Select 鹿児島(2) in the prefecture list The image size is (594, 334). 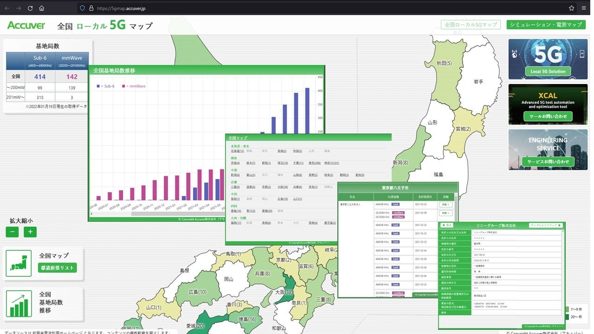click(330, 223)
